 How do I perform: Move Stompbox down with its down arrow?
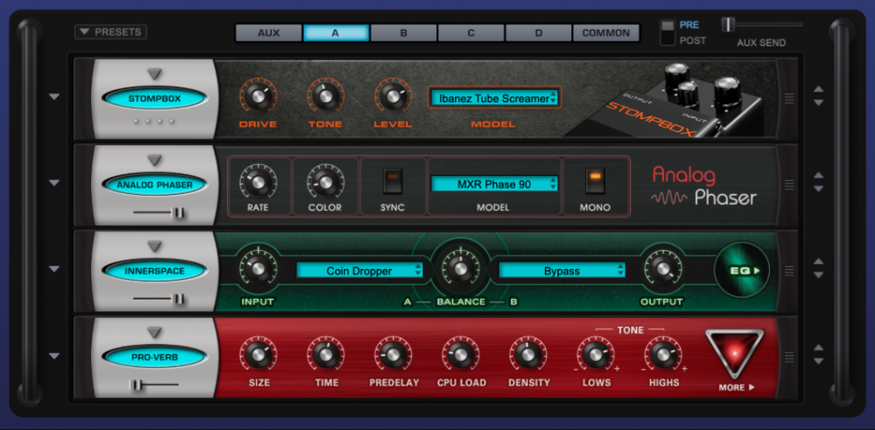pos(818,102)
